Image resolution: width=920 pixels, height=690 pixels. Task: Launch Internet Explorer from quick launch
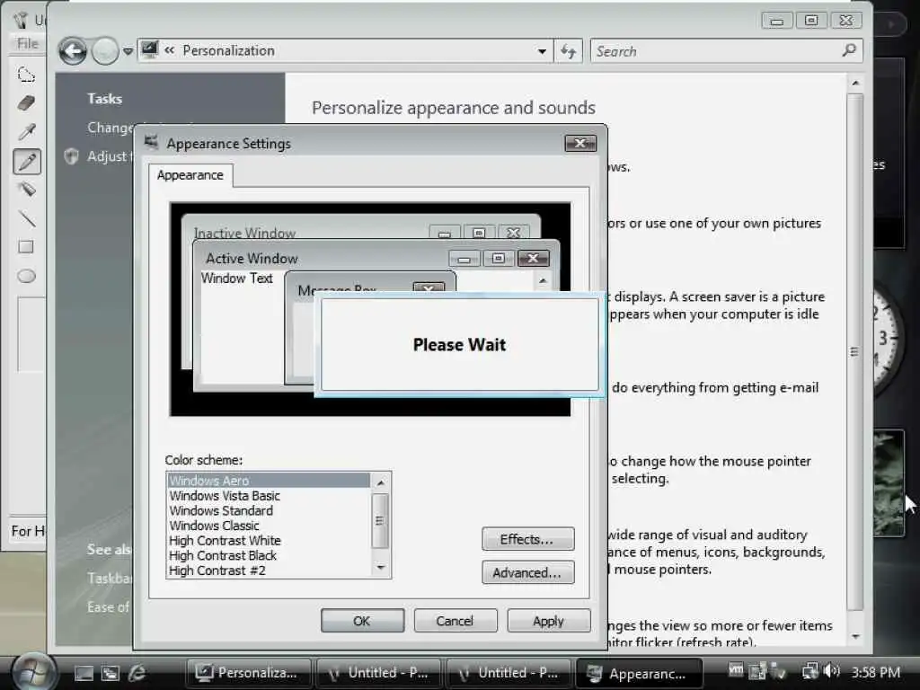[137, 673]
